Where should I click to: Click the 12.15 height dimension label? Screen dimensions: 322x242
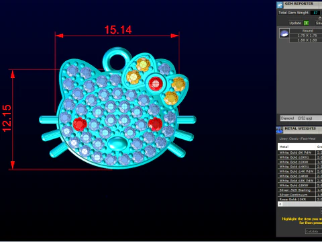[7, 118]
